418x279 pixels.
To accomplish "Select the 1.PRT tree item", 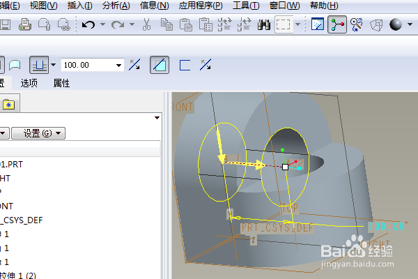I will pyautogui.click(x=11, y=164).
